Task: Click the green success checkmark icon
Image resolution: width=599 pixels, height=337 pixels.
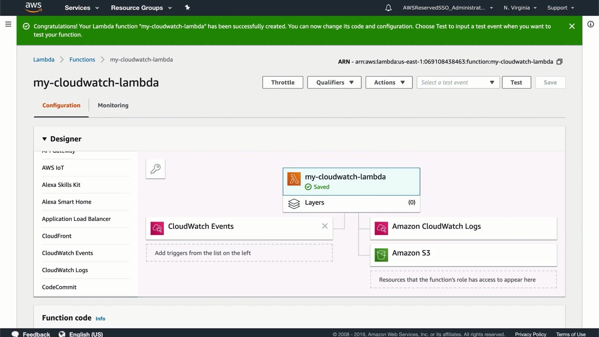Action: coord(26,26)
